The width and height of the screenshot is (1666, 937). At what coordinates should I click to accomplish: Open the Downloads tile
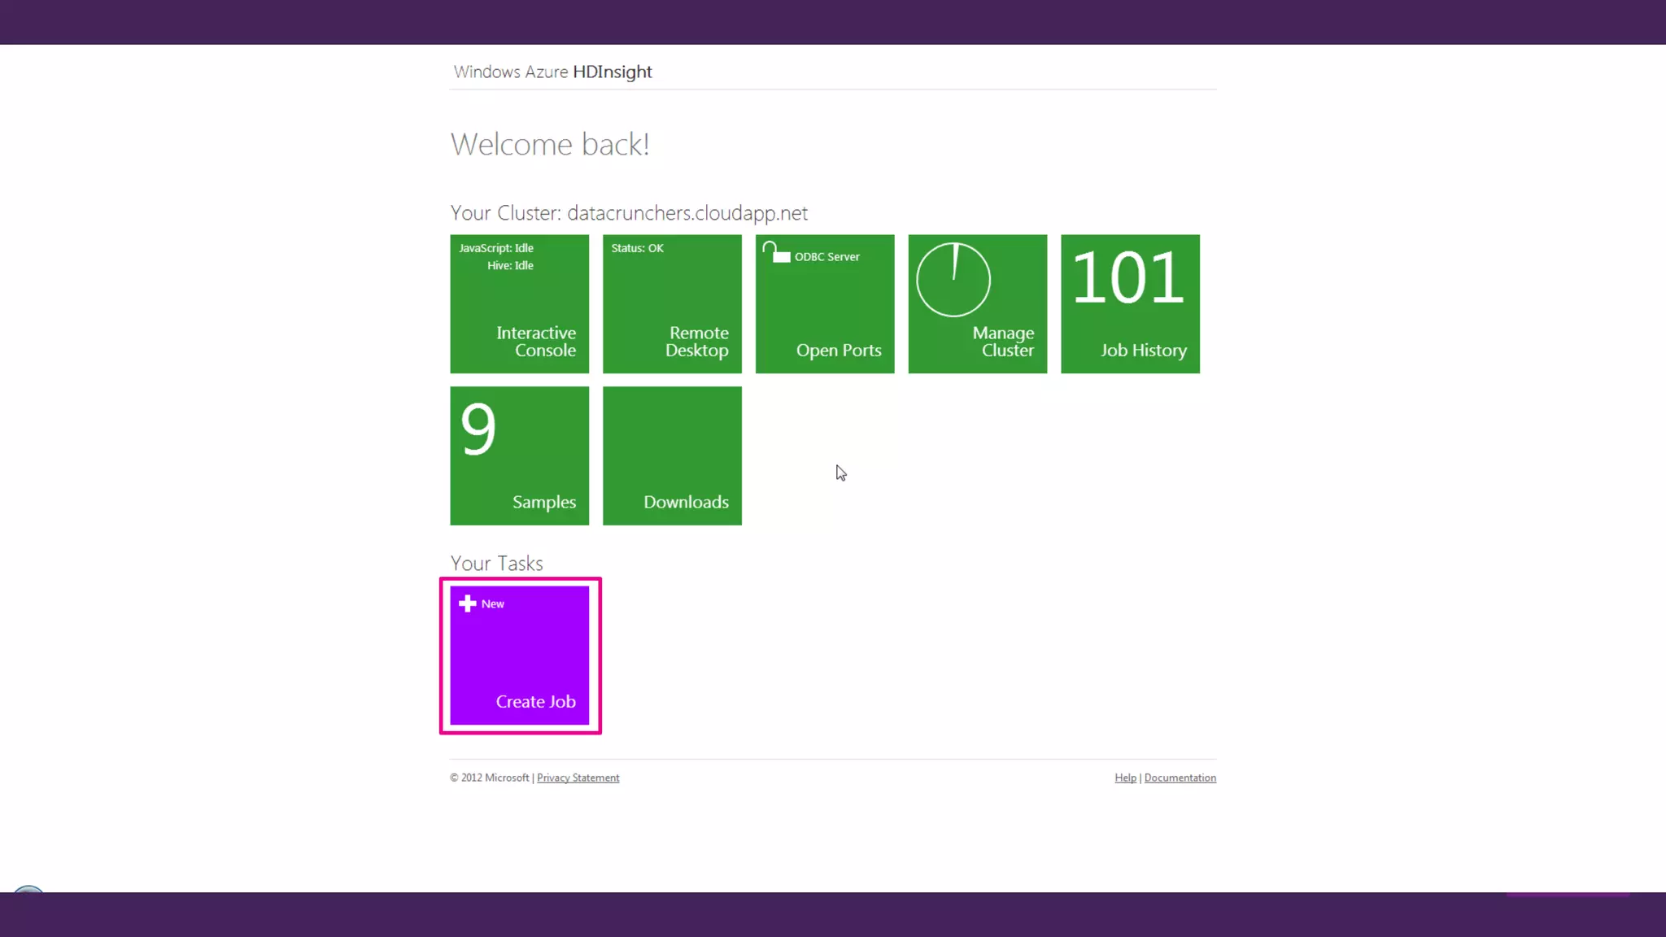pyautogui.click(x=686, y=502)
